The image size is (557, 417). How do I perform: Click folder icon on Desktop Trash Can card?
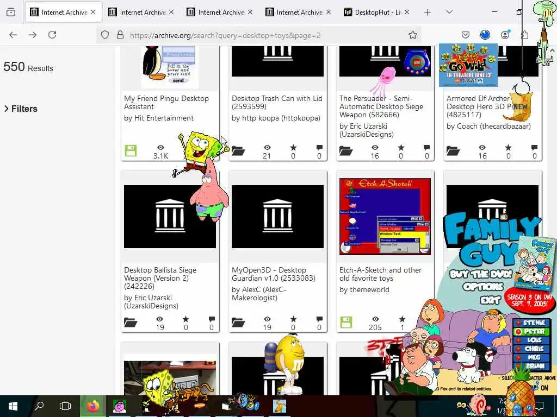(238, 151)
